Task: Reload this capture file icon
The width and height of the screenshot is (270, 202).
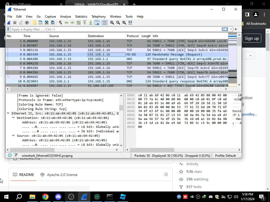Action: click(53, 23)
